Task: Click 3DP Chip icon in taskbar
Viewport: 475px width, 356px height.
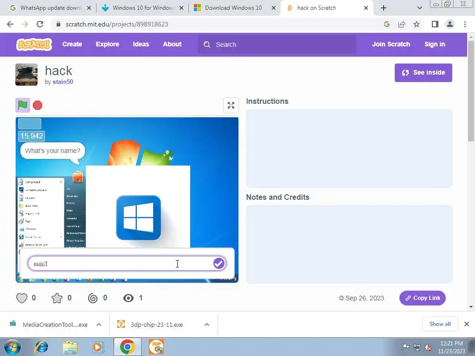Action: pos(156,347)
